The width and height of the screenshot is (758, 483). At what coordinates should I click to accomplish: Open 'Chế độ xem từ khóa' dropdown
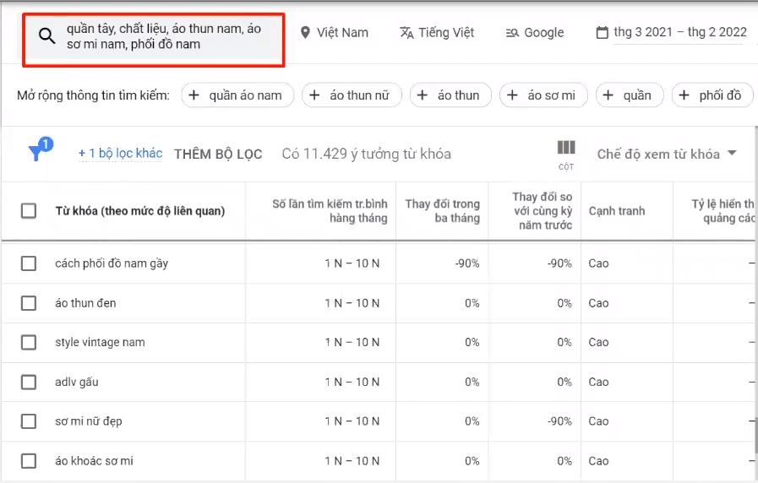[667, 154]
